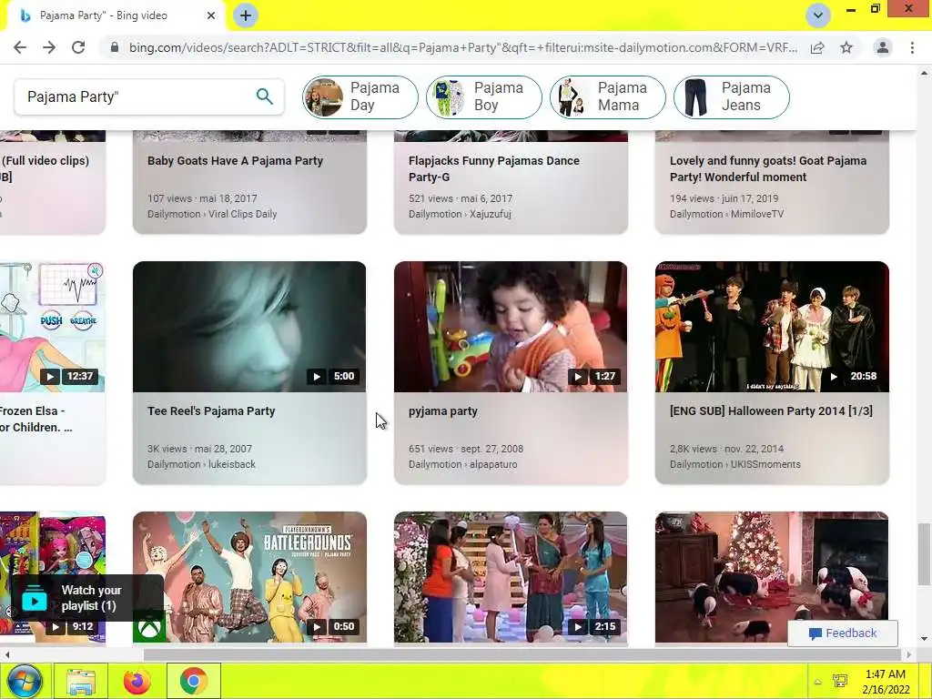Select the Pajama Day suggestion chip
The height and width of the screenshot is (699, 932).
pos(360,96)
